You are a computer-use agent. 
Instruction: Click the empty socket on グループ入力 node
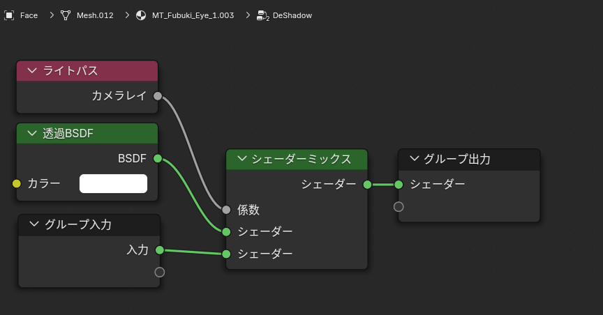(x=160, y=272)
